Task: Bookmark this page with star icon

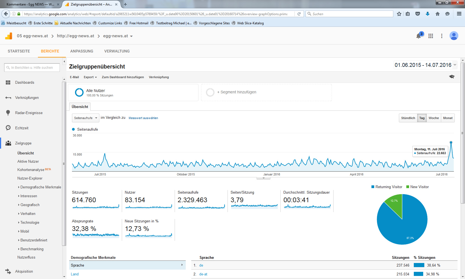Action: 399,14
